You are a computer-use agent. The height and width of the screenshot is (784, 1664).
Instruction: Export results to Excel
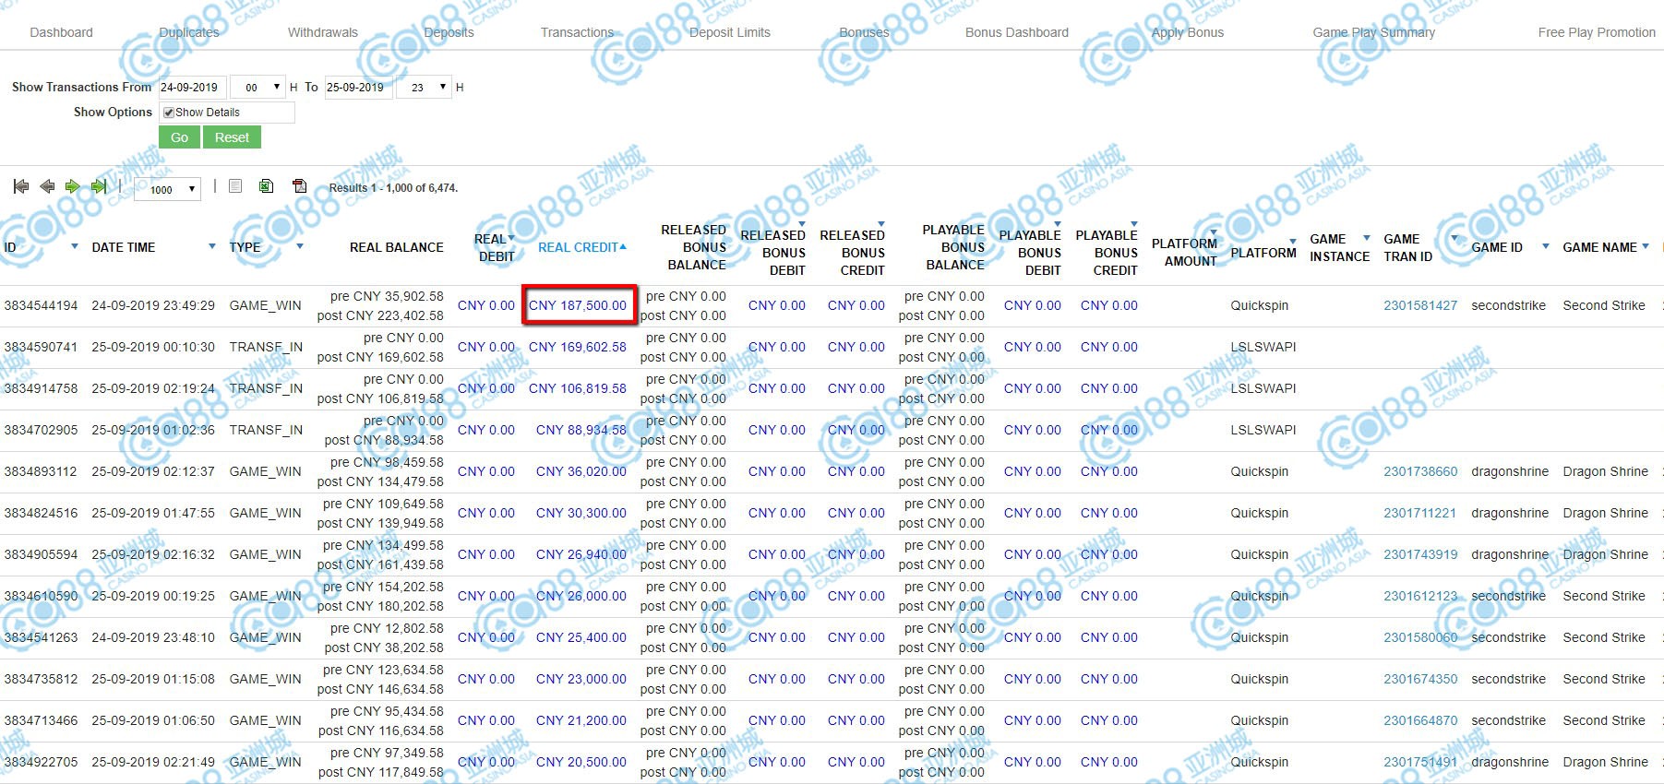[266, 186]
